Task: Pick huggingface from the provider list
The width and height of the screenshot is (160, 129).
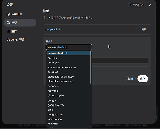Action: [x=68, y=115]
